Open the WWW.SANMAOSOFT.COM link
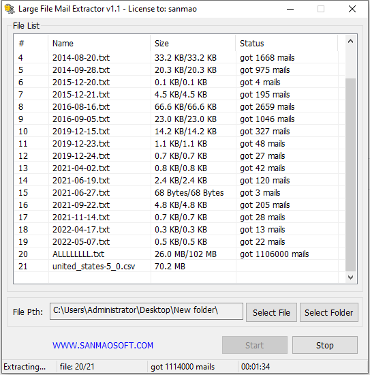This screenshot has width=370, height=375. pyautogui.click(x=103, y=346)
